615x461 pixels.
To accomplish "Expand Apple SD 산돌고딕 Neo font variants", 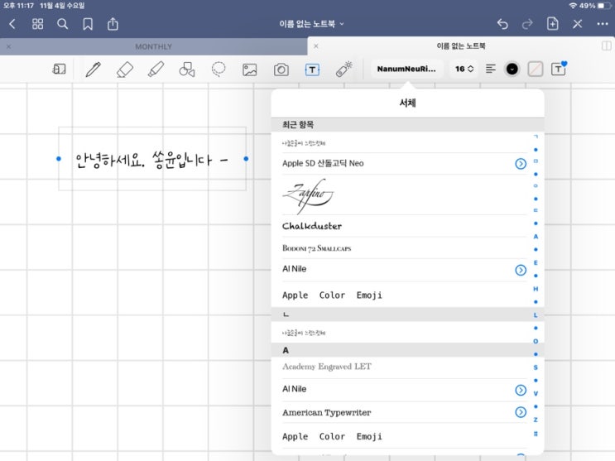I will tap(521, 164).
